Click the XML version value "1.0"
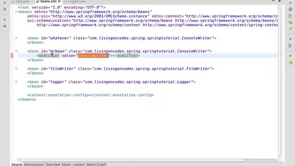The height and width of the screenshot is (166, 295). tap(56, 7)
